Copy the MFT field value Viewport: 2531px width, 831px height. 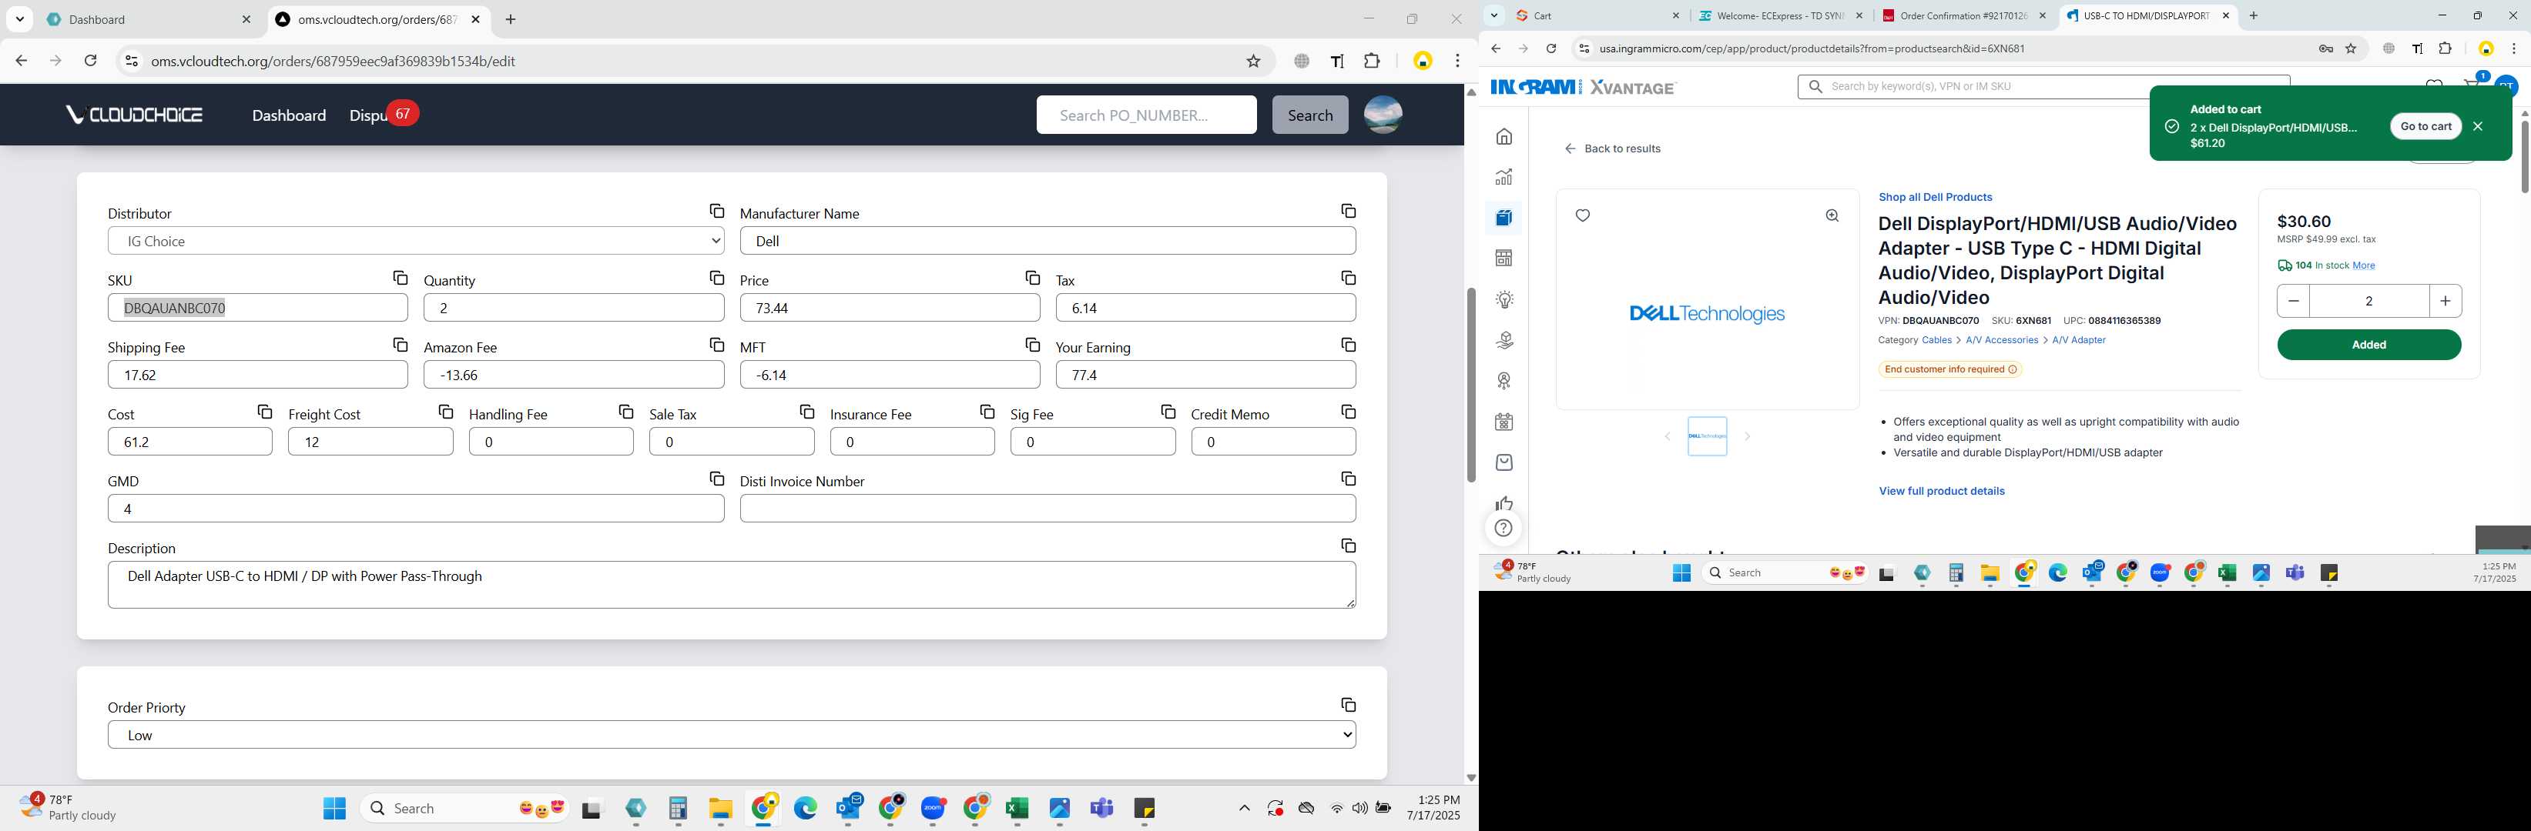click(1031, 345)
